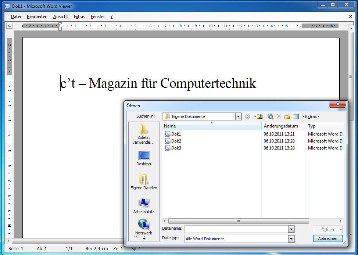Sort by the Typ column header
This screenshot has height=255, width=358.
pyautogui.click(x=325, y=126)
